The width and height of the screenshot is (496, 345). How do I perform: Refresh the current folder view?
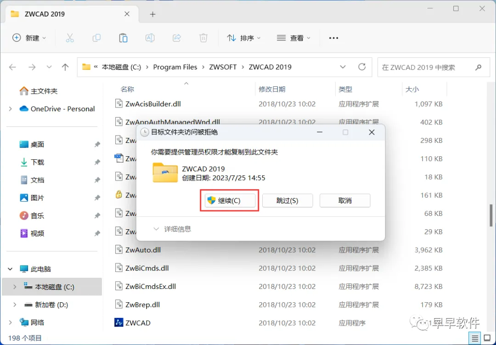(362, 67)
